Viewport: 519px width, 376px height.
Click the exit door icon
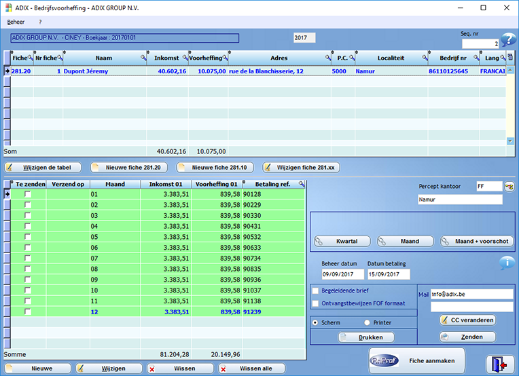(x=500, y=364)
